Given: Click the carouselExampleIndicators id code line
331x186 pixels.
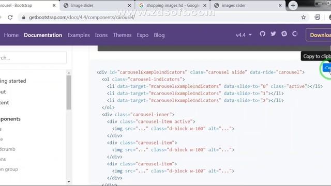Looking at the screenshot, I should pyautogui.click(x=200, y=72).
